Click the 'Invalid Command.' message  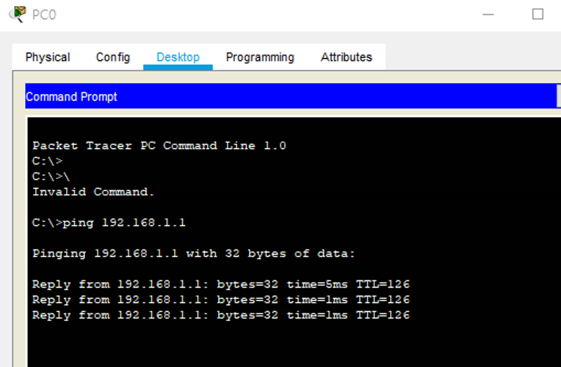[93, 192]
